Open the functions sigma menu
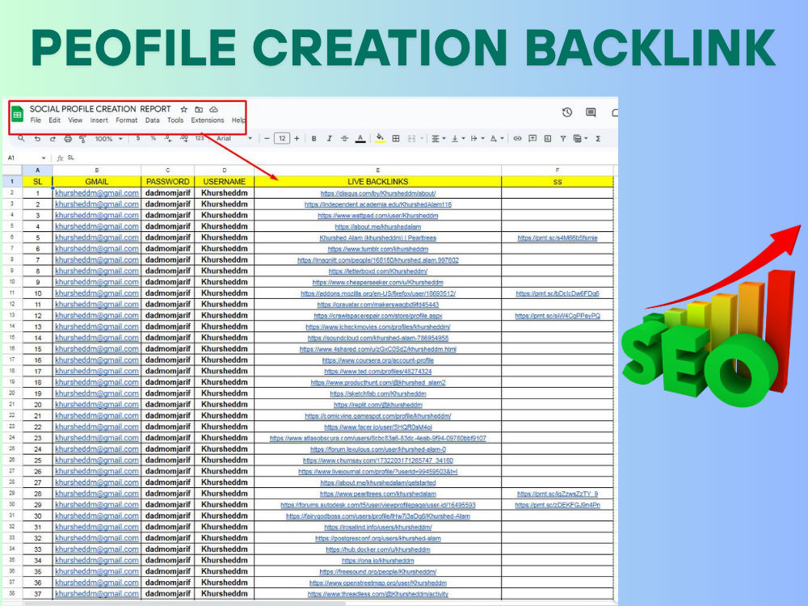Screen dimensions: 808x606 598,139
